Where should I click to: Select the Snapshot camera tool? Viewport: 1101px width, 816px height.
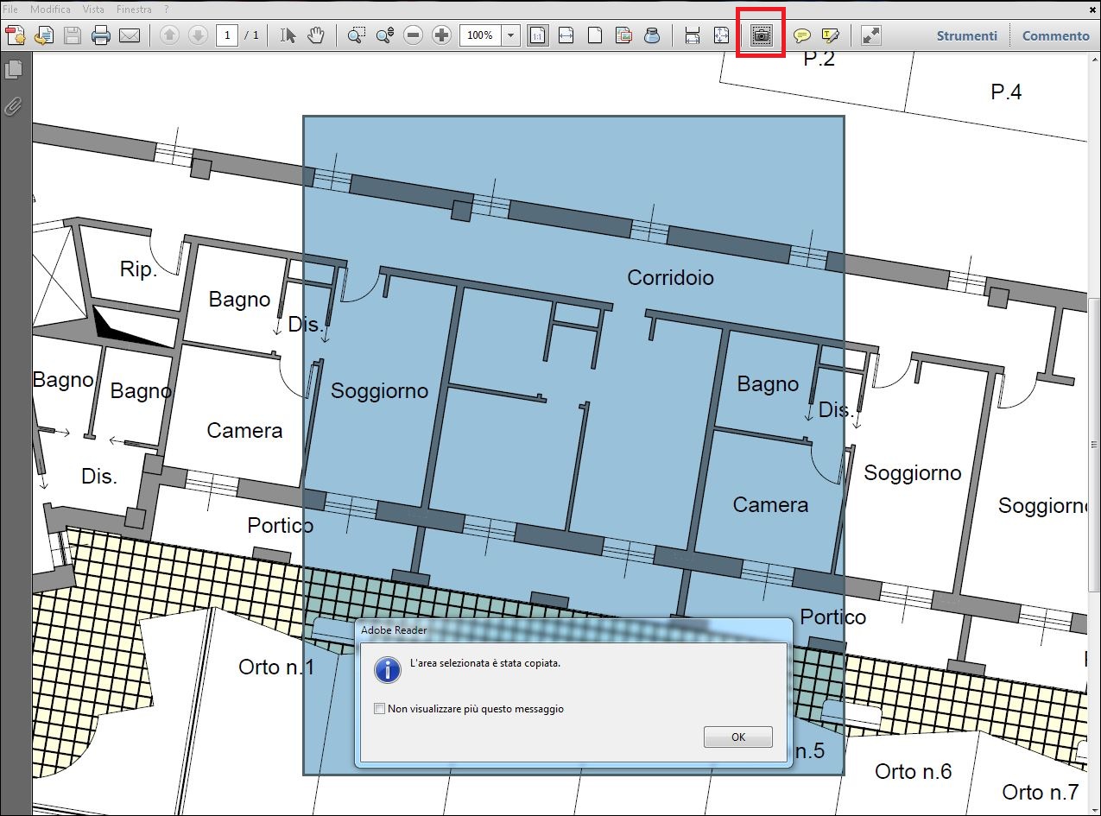tap(761, 35)
